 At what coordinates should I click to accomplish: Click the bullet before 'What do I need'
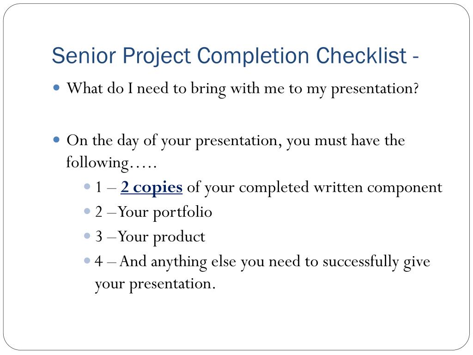pos(56,88)
